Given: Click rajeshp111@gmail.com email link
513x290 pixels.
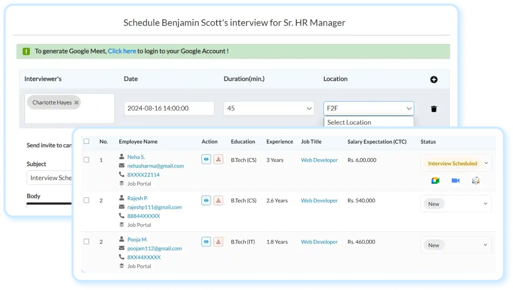Looking at the screenshot, I should tap(155, 207).
